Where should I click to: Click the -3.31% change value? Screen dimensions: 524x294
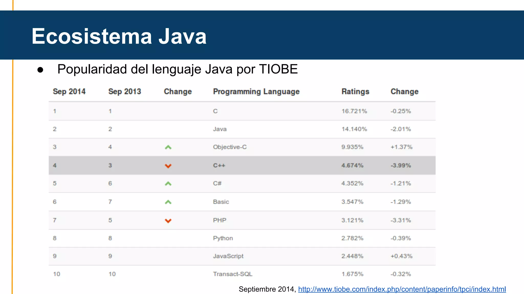point(401,220)
